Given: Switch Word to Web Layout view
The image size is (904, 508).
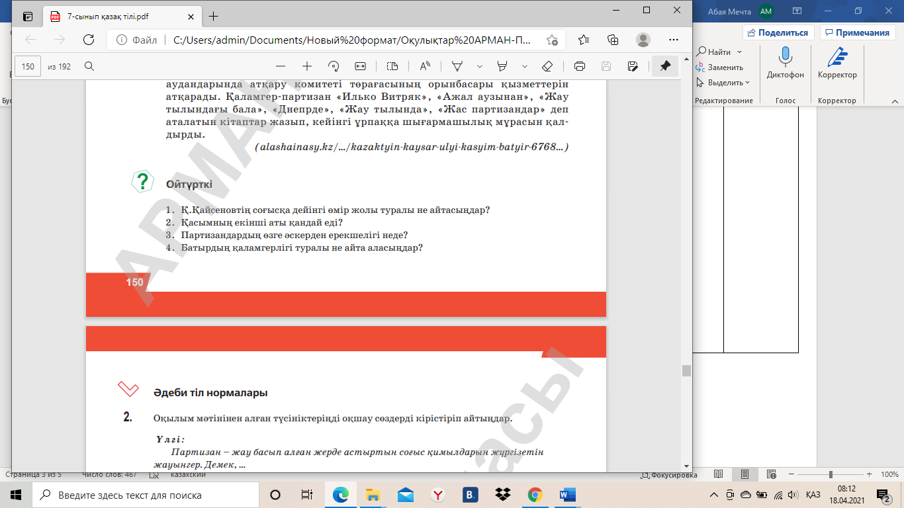Looking at the screenshot, I should click(770, 475).
